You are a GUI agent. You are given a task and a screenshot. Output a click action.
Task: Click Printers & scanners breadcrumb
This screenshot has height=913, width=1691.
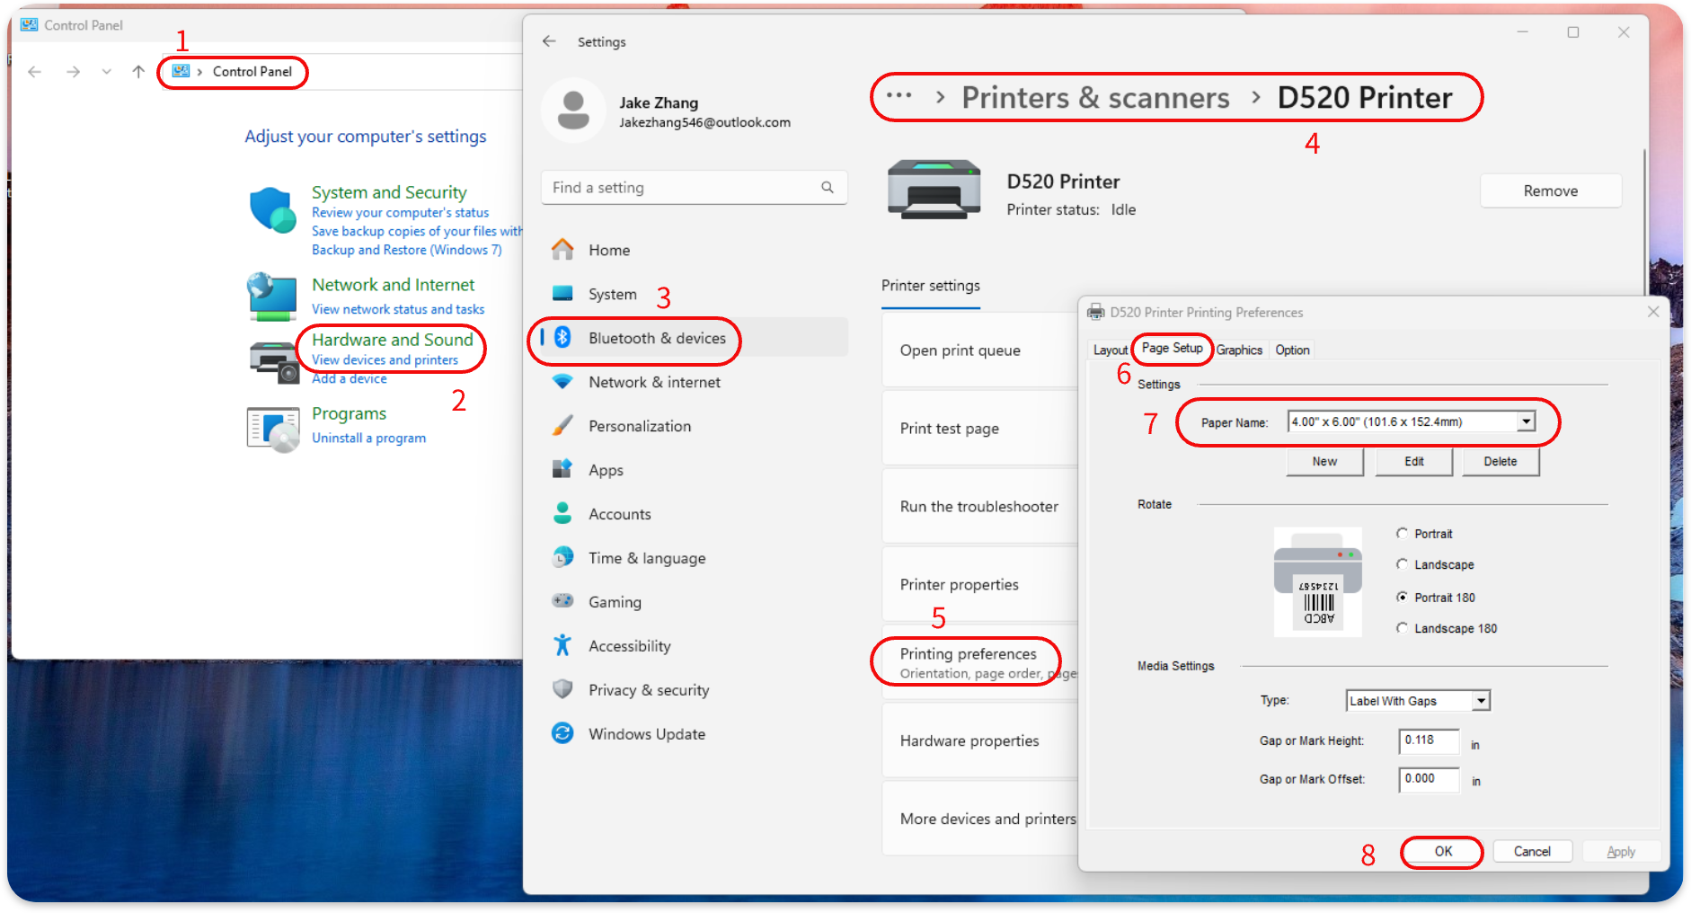pos(1095,97)
